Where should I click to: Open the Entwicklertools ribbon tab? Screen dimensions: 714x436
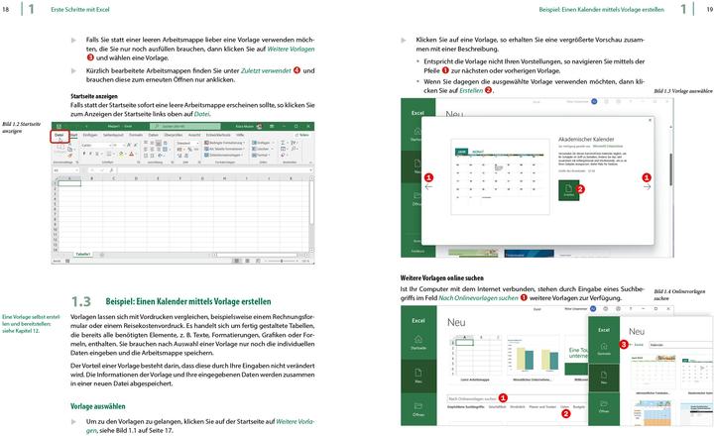218,135
